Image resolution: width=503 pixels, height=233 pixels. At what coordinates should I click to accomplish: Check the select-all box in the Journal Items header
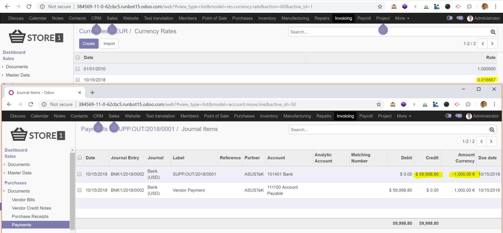pyautogui.click(x=79, y=158)
